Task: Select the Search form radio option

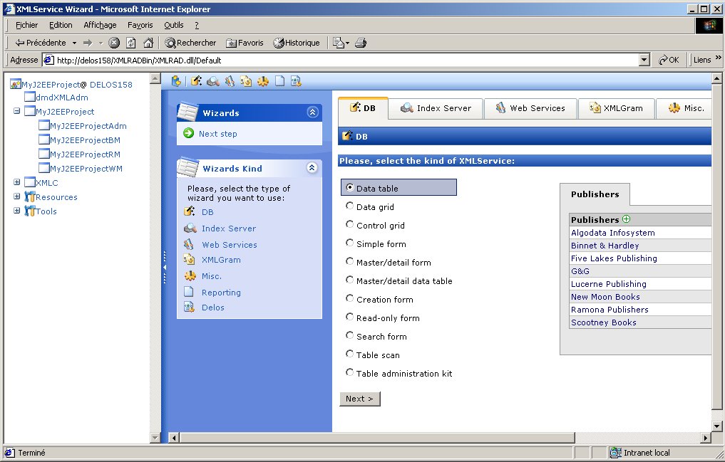Action: pyautogui.click(x=349, y=336)
